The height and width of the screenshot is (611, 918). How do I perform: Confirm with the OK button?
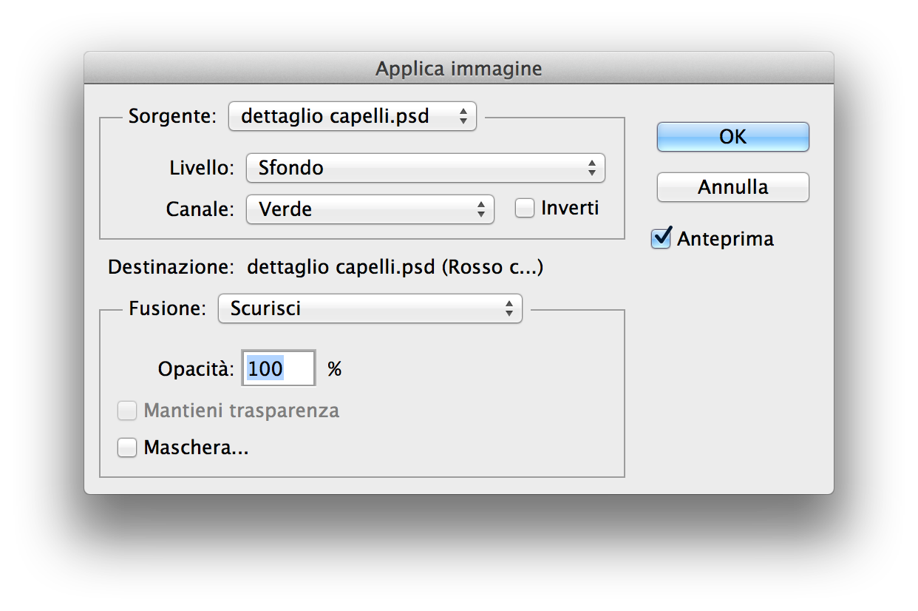[732, 137]
